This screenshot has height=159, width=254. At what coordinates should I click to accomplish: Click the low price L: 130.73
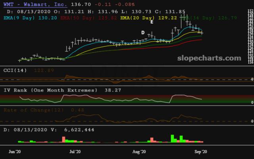[137, 11]
